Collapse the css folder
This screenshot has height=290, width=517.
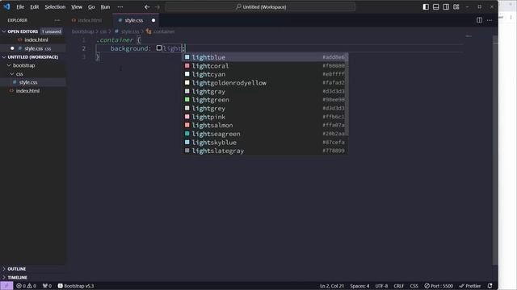point(33,74)
